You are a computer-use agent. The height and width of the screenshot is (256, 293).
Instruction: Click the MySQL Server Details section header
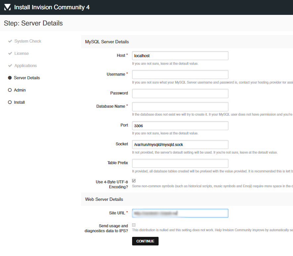[x=107, y=42]
